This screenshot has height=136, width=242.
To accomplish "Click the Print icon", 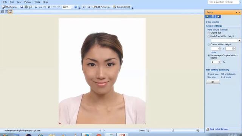I will coord(26,7).
